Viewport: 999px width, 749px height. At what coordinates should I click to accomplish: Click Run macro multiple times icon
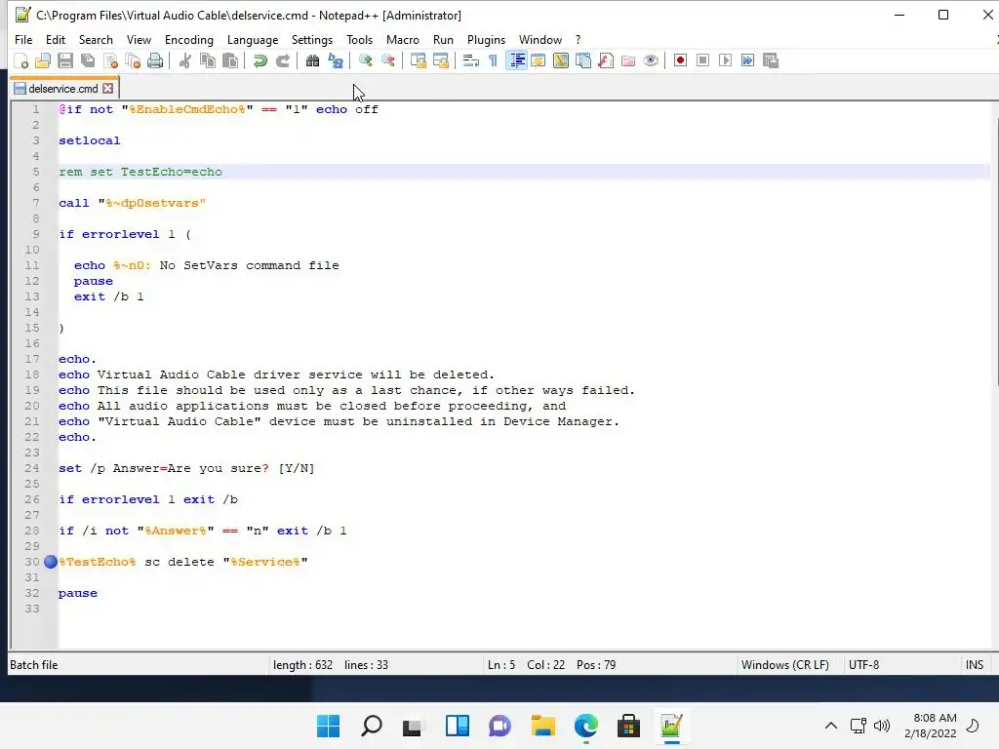click(x=748, y=61)
